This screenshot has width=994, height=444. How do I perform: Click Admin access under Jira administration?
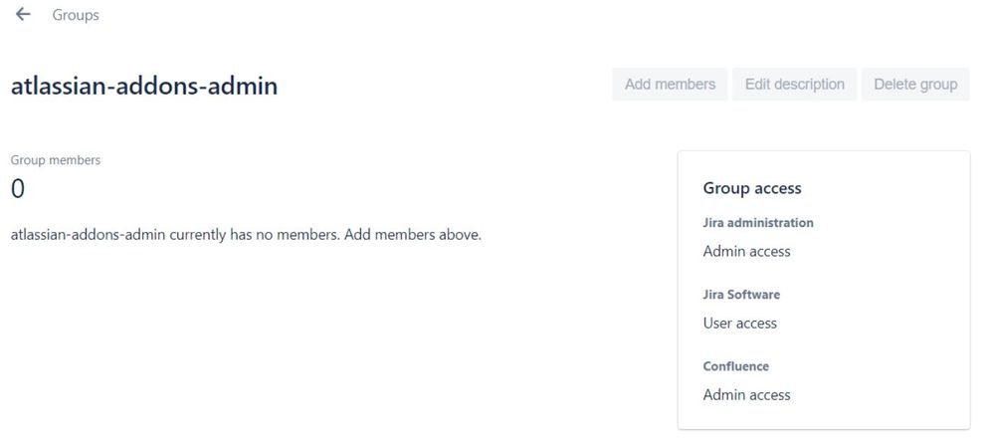[746, 252]
